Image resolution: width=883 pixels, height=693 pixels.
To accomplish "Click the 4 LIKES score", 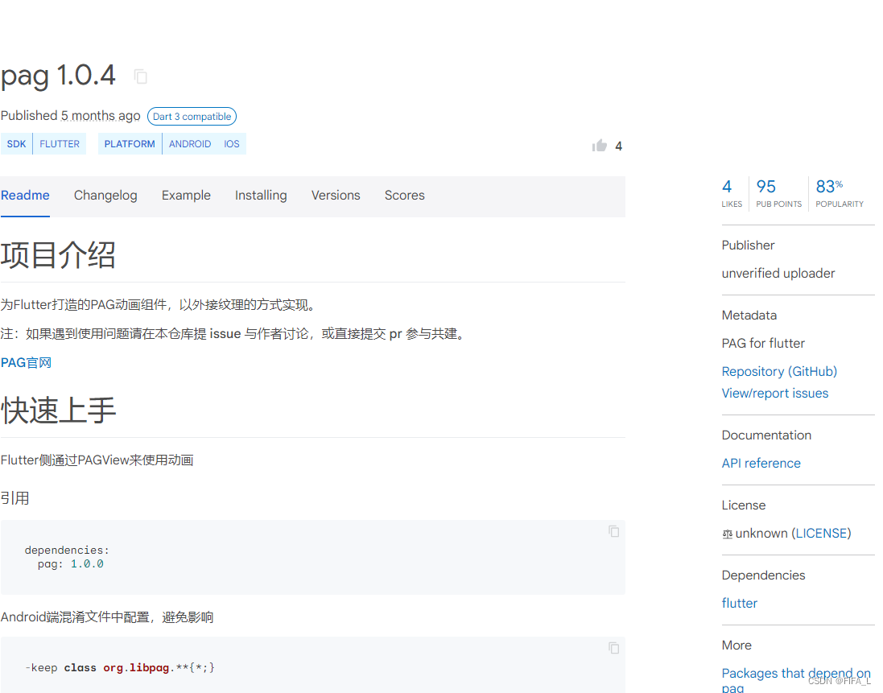I will click(x=732, y=193).
